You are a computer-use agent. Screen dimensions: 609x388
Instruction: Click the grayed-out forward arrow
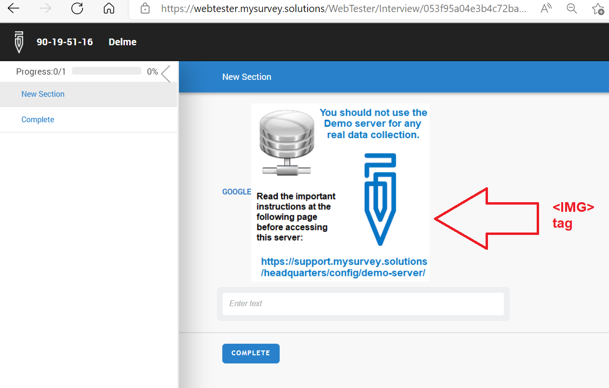point(44,8)
